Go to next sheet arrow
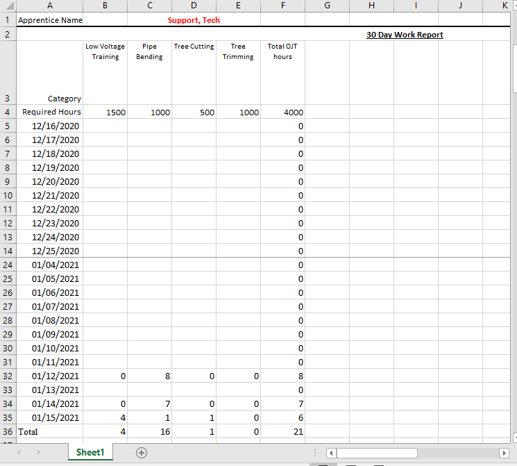The width and height of the screenshot is (517, 466). (x=39, y=453)
